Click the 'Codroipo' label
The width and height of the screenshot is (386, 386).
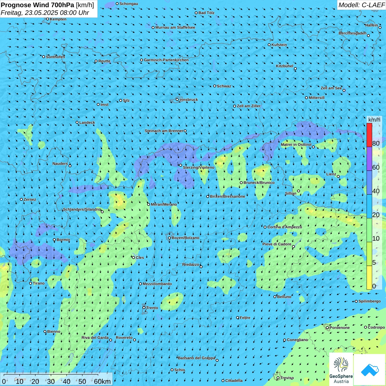[x=376, y=327]
